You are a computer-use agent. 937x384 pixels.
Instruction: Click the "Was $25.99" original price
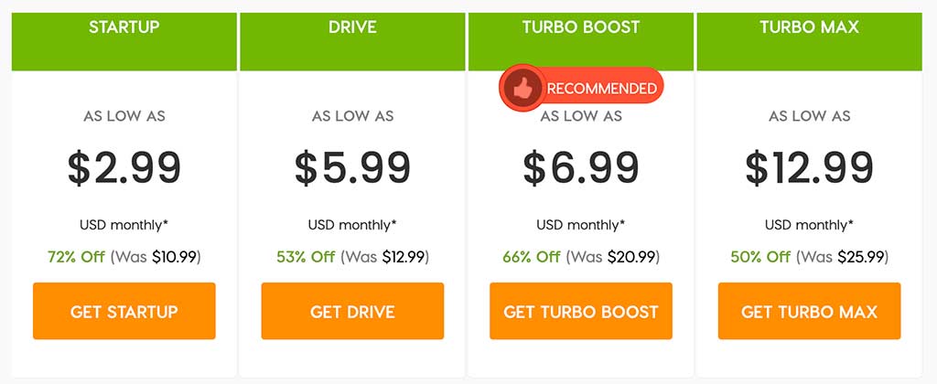(x=842, y=257)
